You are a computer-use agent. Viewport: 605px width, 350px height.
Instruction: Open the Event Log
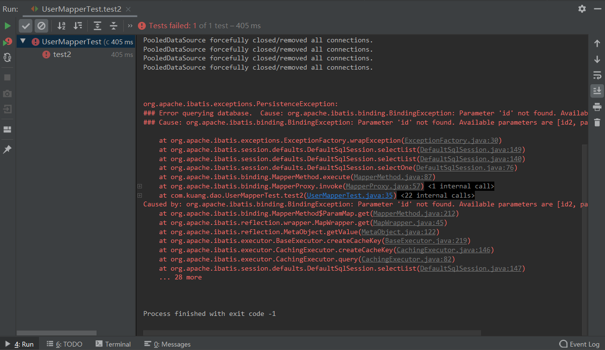point(579,344)
